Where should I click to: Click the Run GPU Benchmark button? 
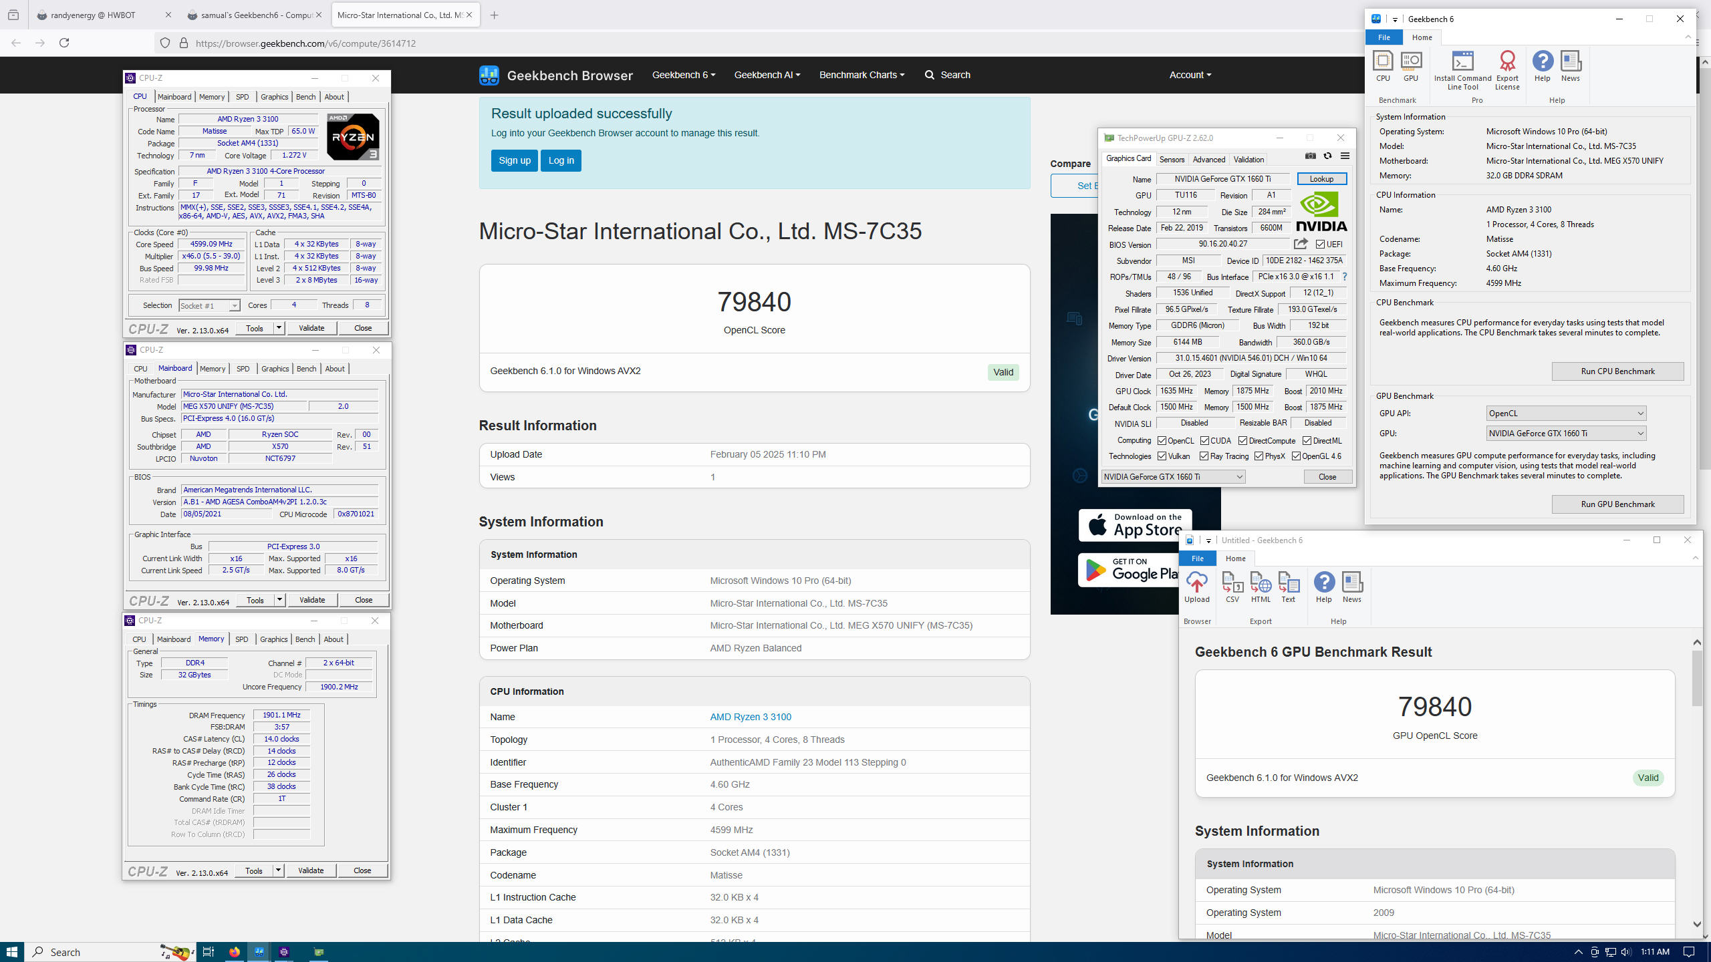tap(1617, 504)
